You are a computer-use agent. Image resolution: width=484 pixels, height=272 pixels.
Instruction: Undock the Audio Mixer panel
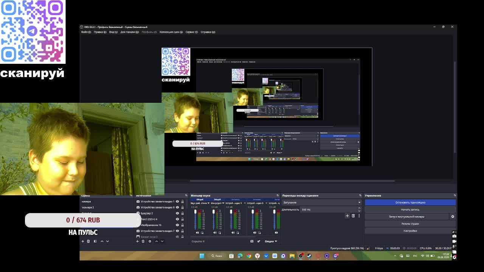coord(278,195)
